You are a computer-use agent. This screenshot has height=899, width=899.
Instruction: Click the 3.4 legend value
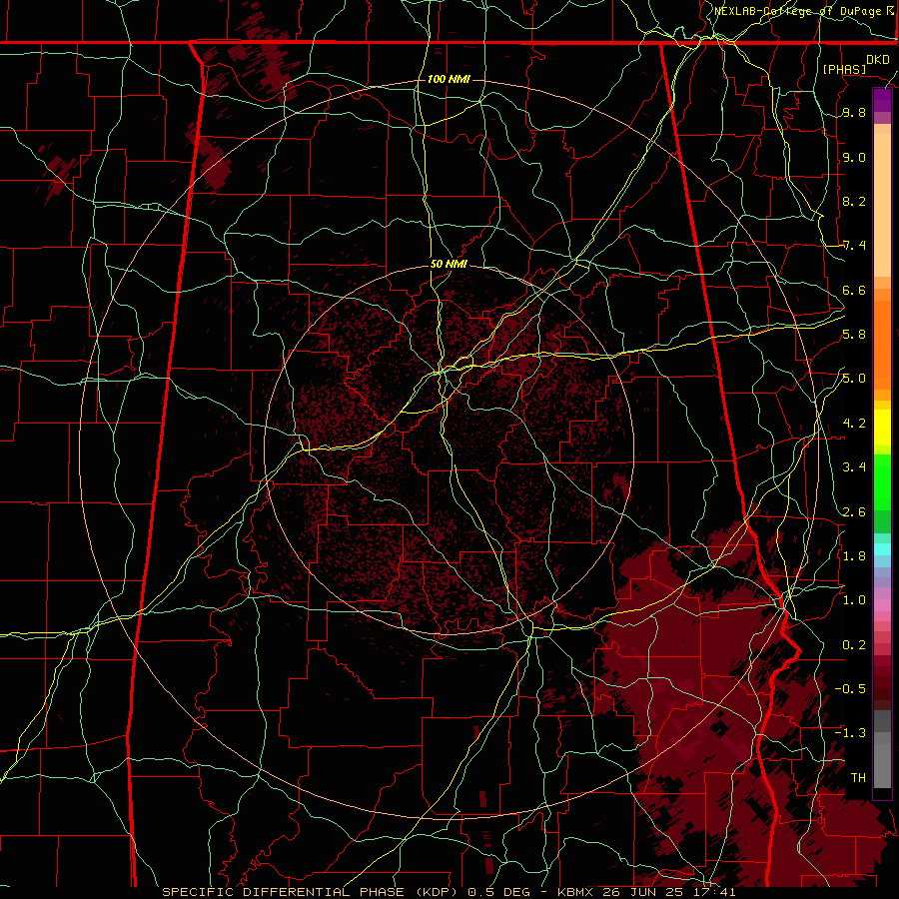(x=854, y=467)
